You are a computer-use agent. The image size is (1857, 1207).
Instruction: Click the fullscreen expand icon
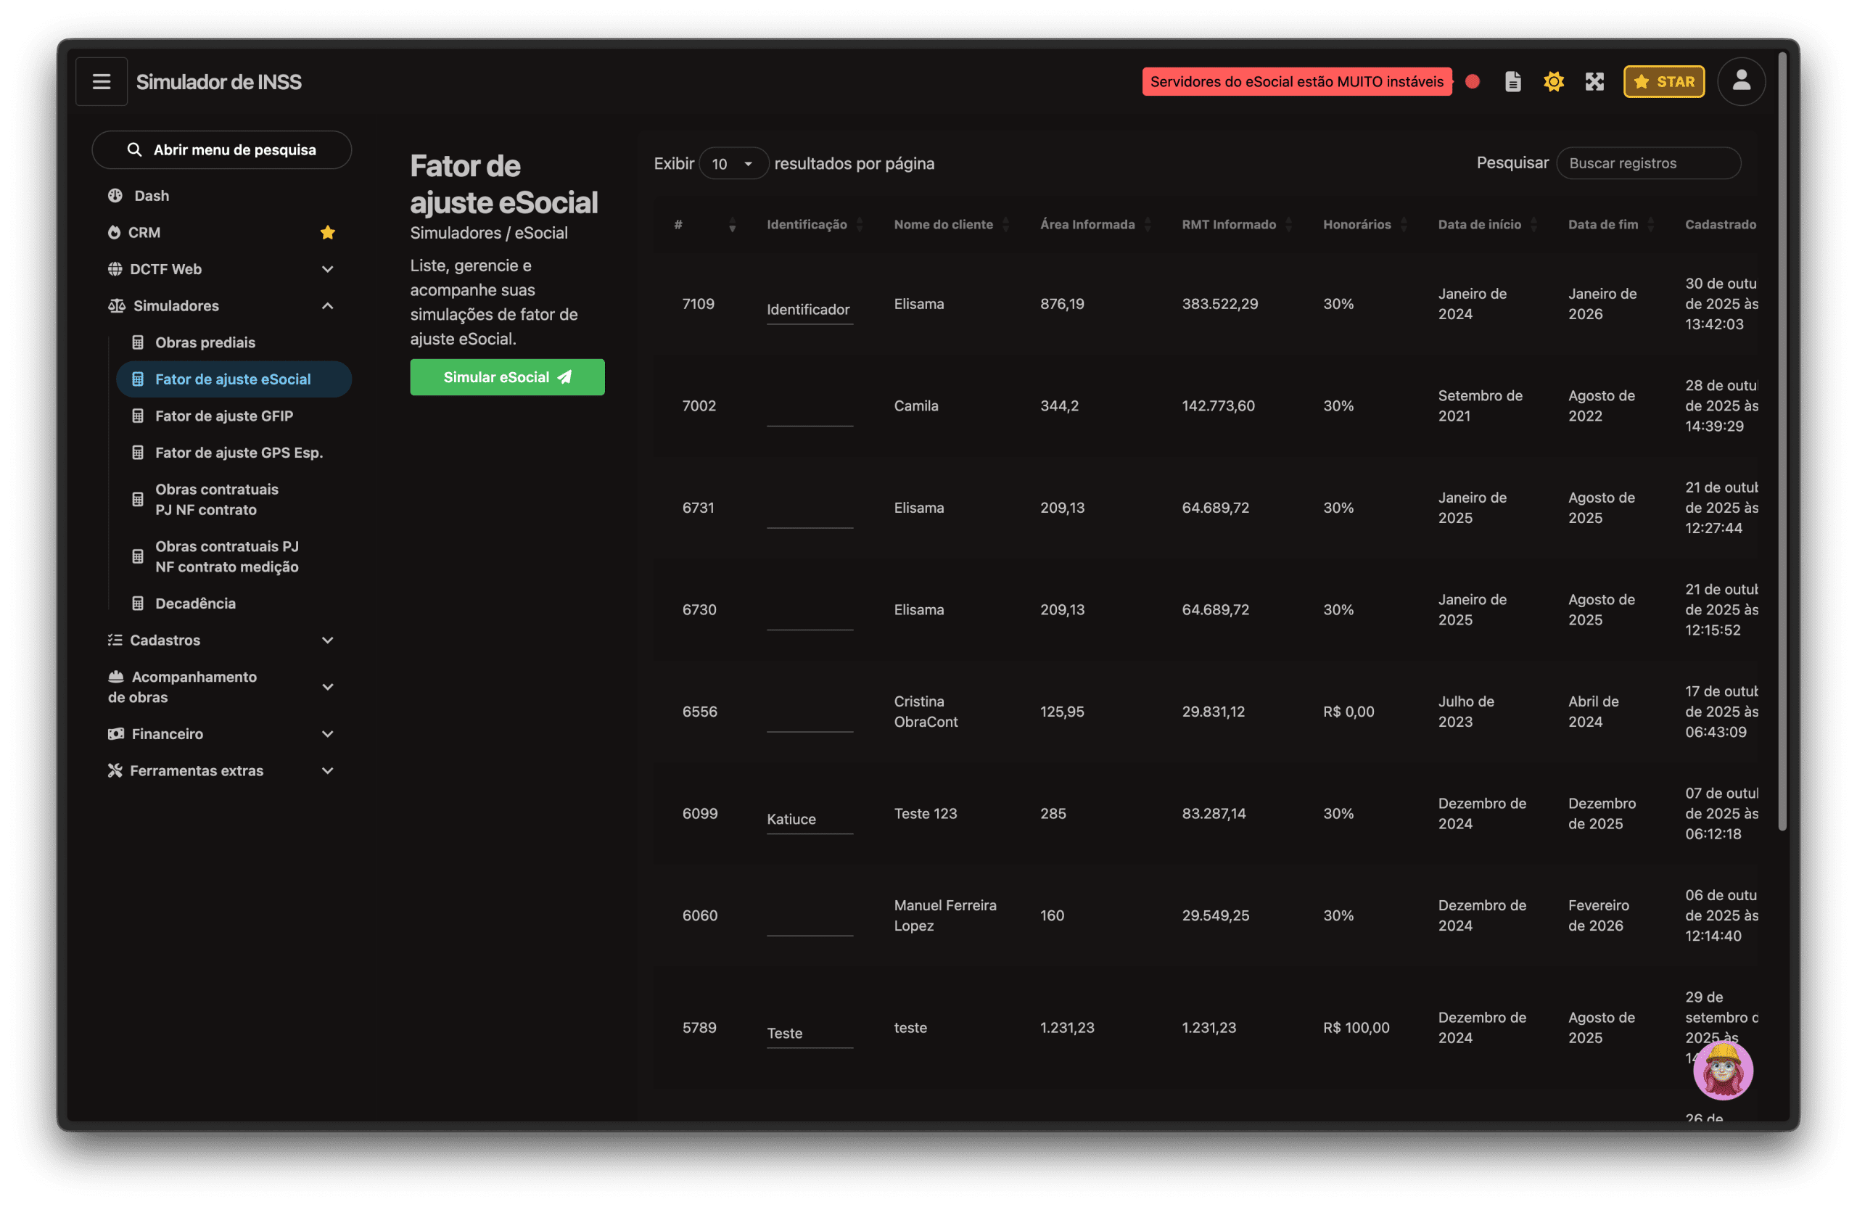click(x=1594, y=81)
